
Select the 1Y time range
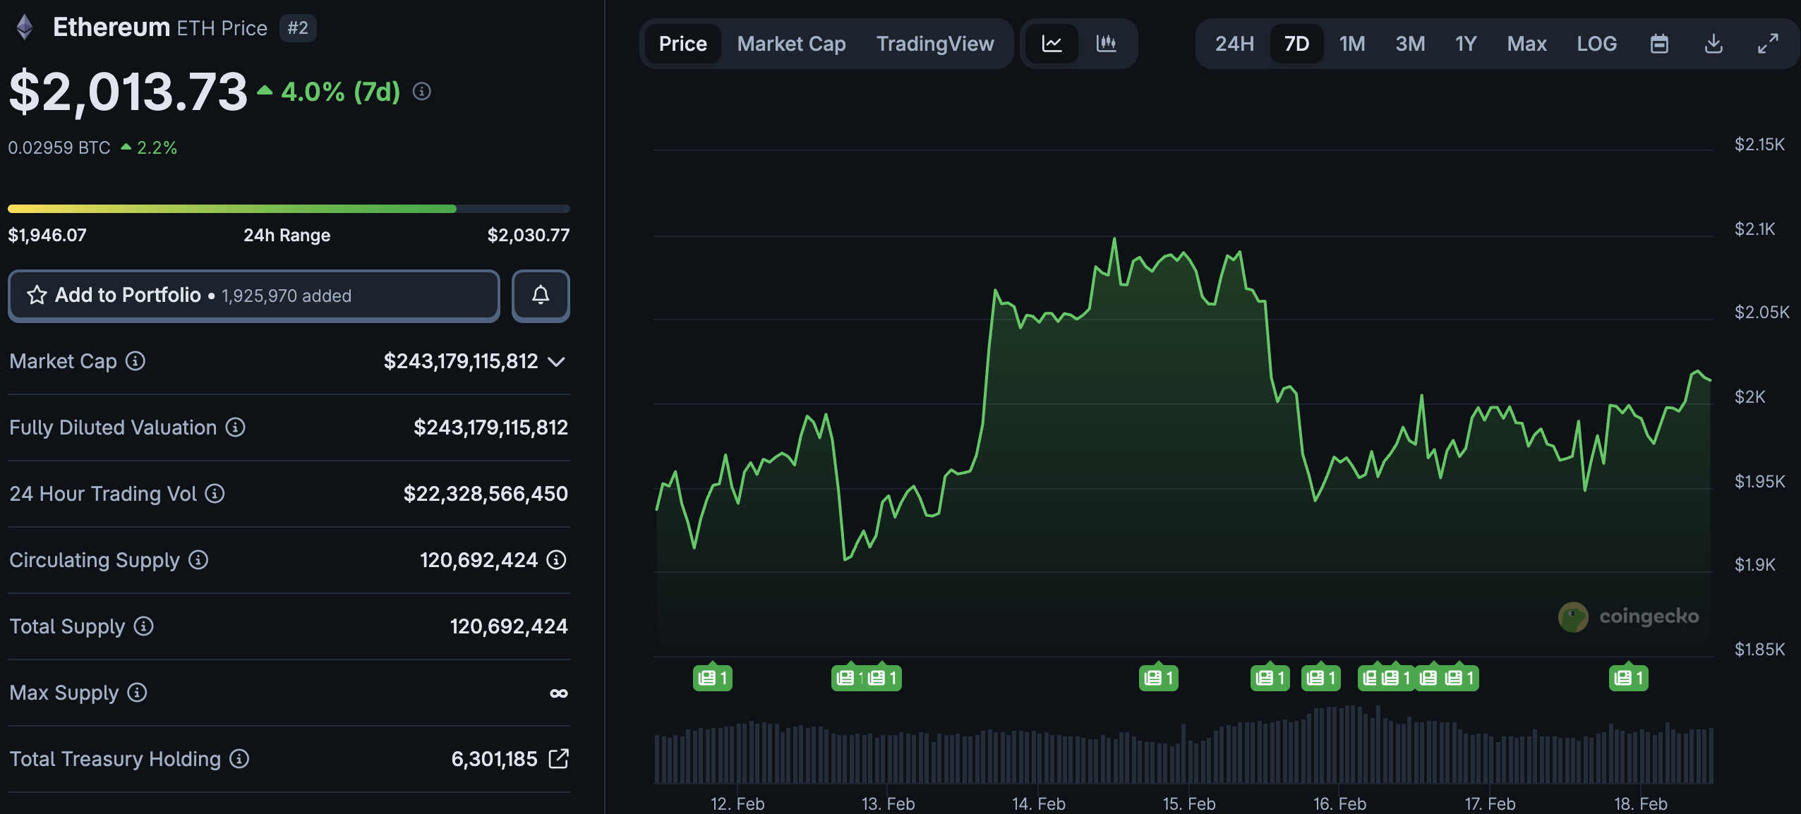(x=1466, y=44)
